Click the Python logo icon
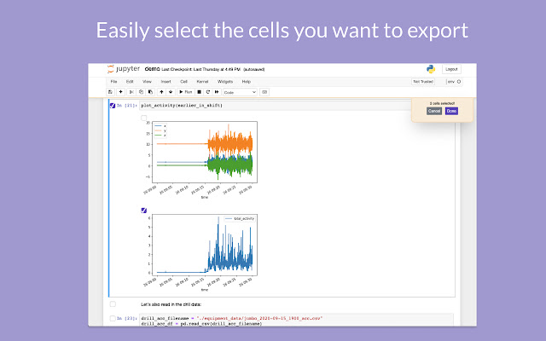Screen dimensions: 546x341 click(x=431, y=69)
